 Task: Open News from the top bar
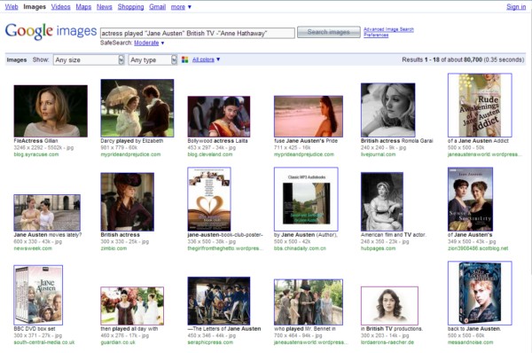(x=104, y=7)
